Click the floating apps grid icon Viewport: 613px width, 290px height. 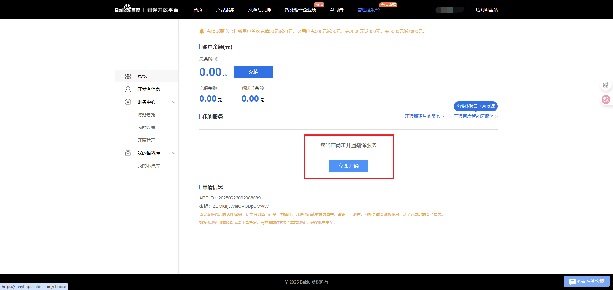[606, 85]
